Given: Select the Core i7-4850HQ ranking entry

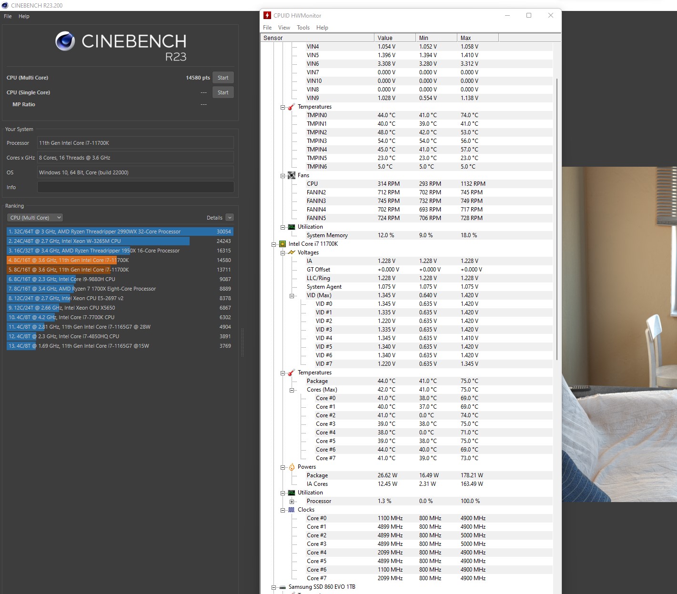Looking at the screenshot, I should 120,336.
